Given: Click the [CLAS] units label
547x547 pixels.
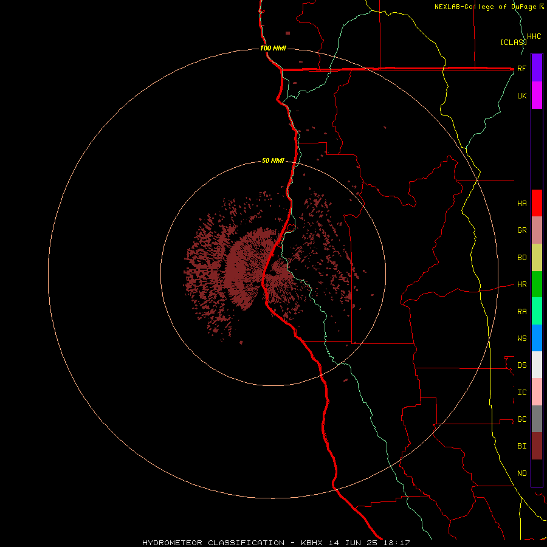Looking at the screenshot, I should pos(514,43).
